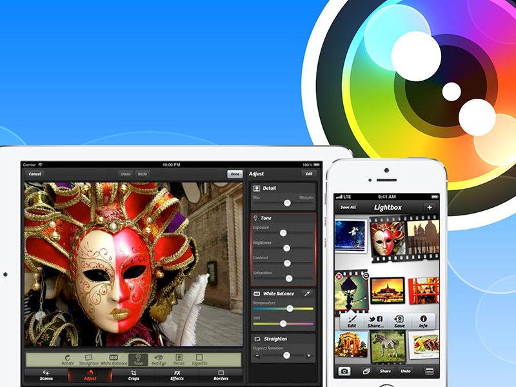Tap the Edit paintbrush icon in the popup
The image size is (516, 387).
[x=352, y=319]
